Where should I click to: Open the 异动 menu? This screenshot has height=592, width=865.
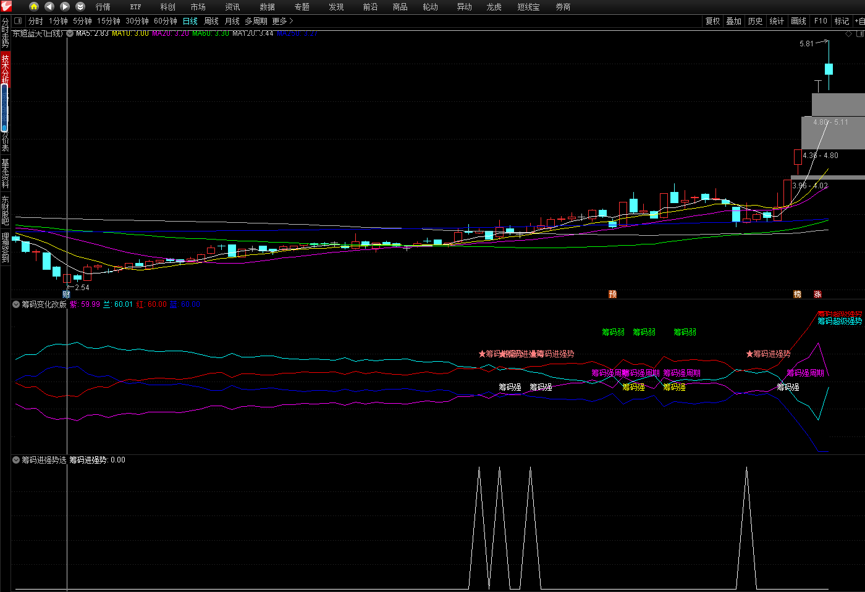(464, 7)
